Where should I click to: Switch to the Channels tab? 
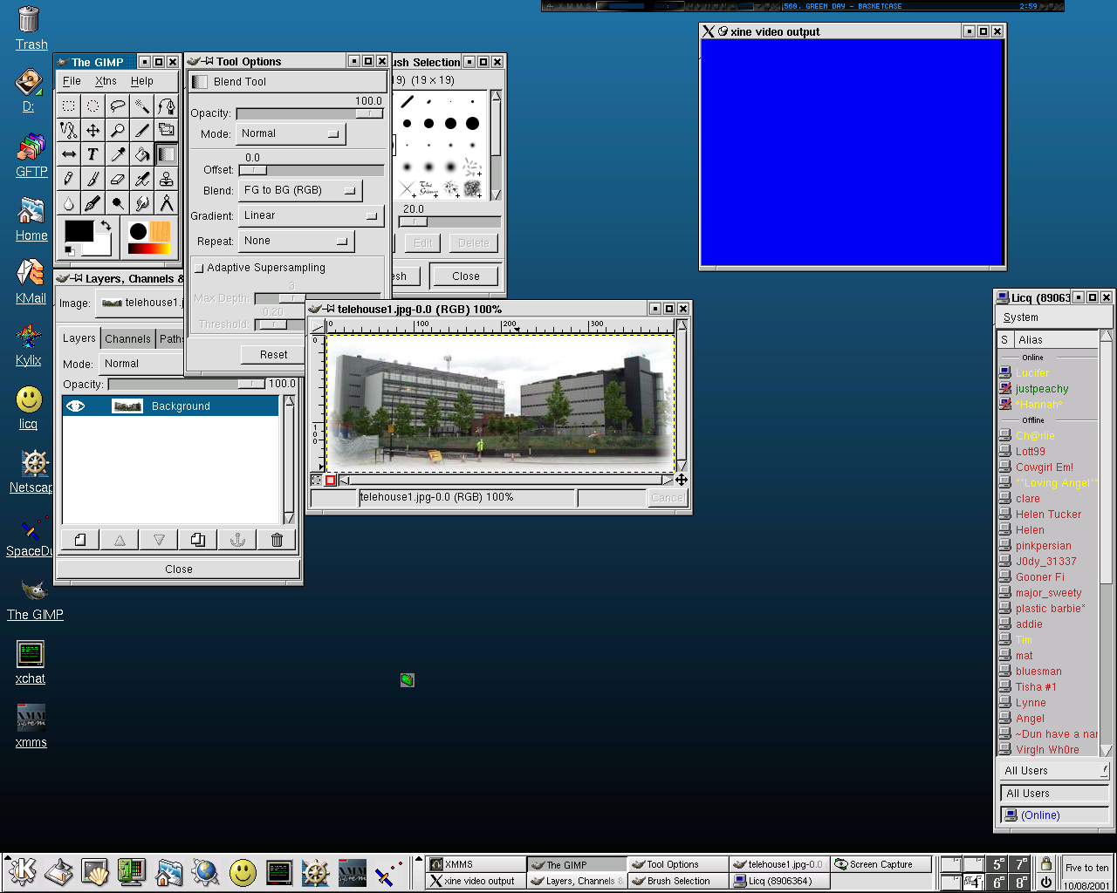127,339
